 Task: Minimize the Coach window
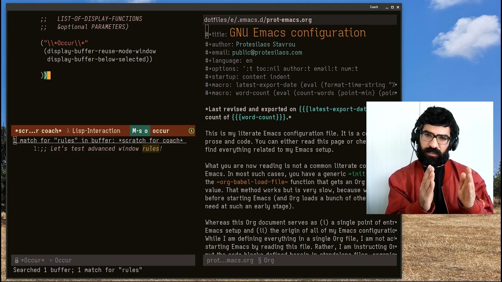(x=387, y=7)
